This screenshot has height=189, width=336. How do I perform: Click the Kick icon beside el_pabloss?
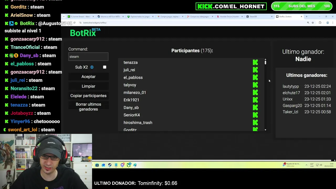255,77
